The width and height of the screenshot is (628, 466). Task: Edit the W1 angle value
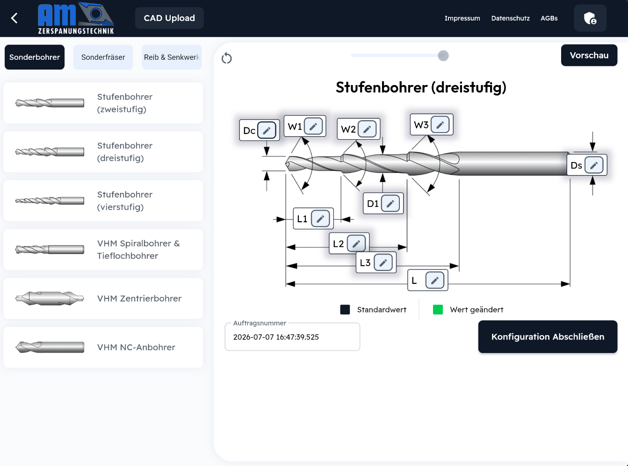coord(313,126)
